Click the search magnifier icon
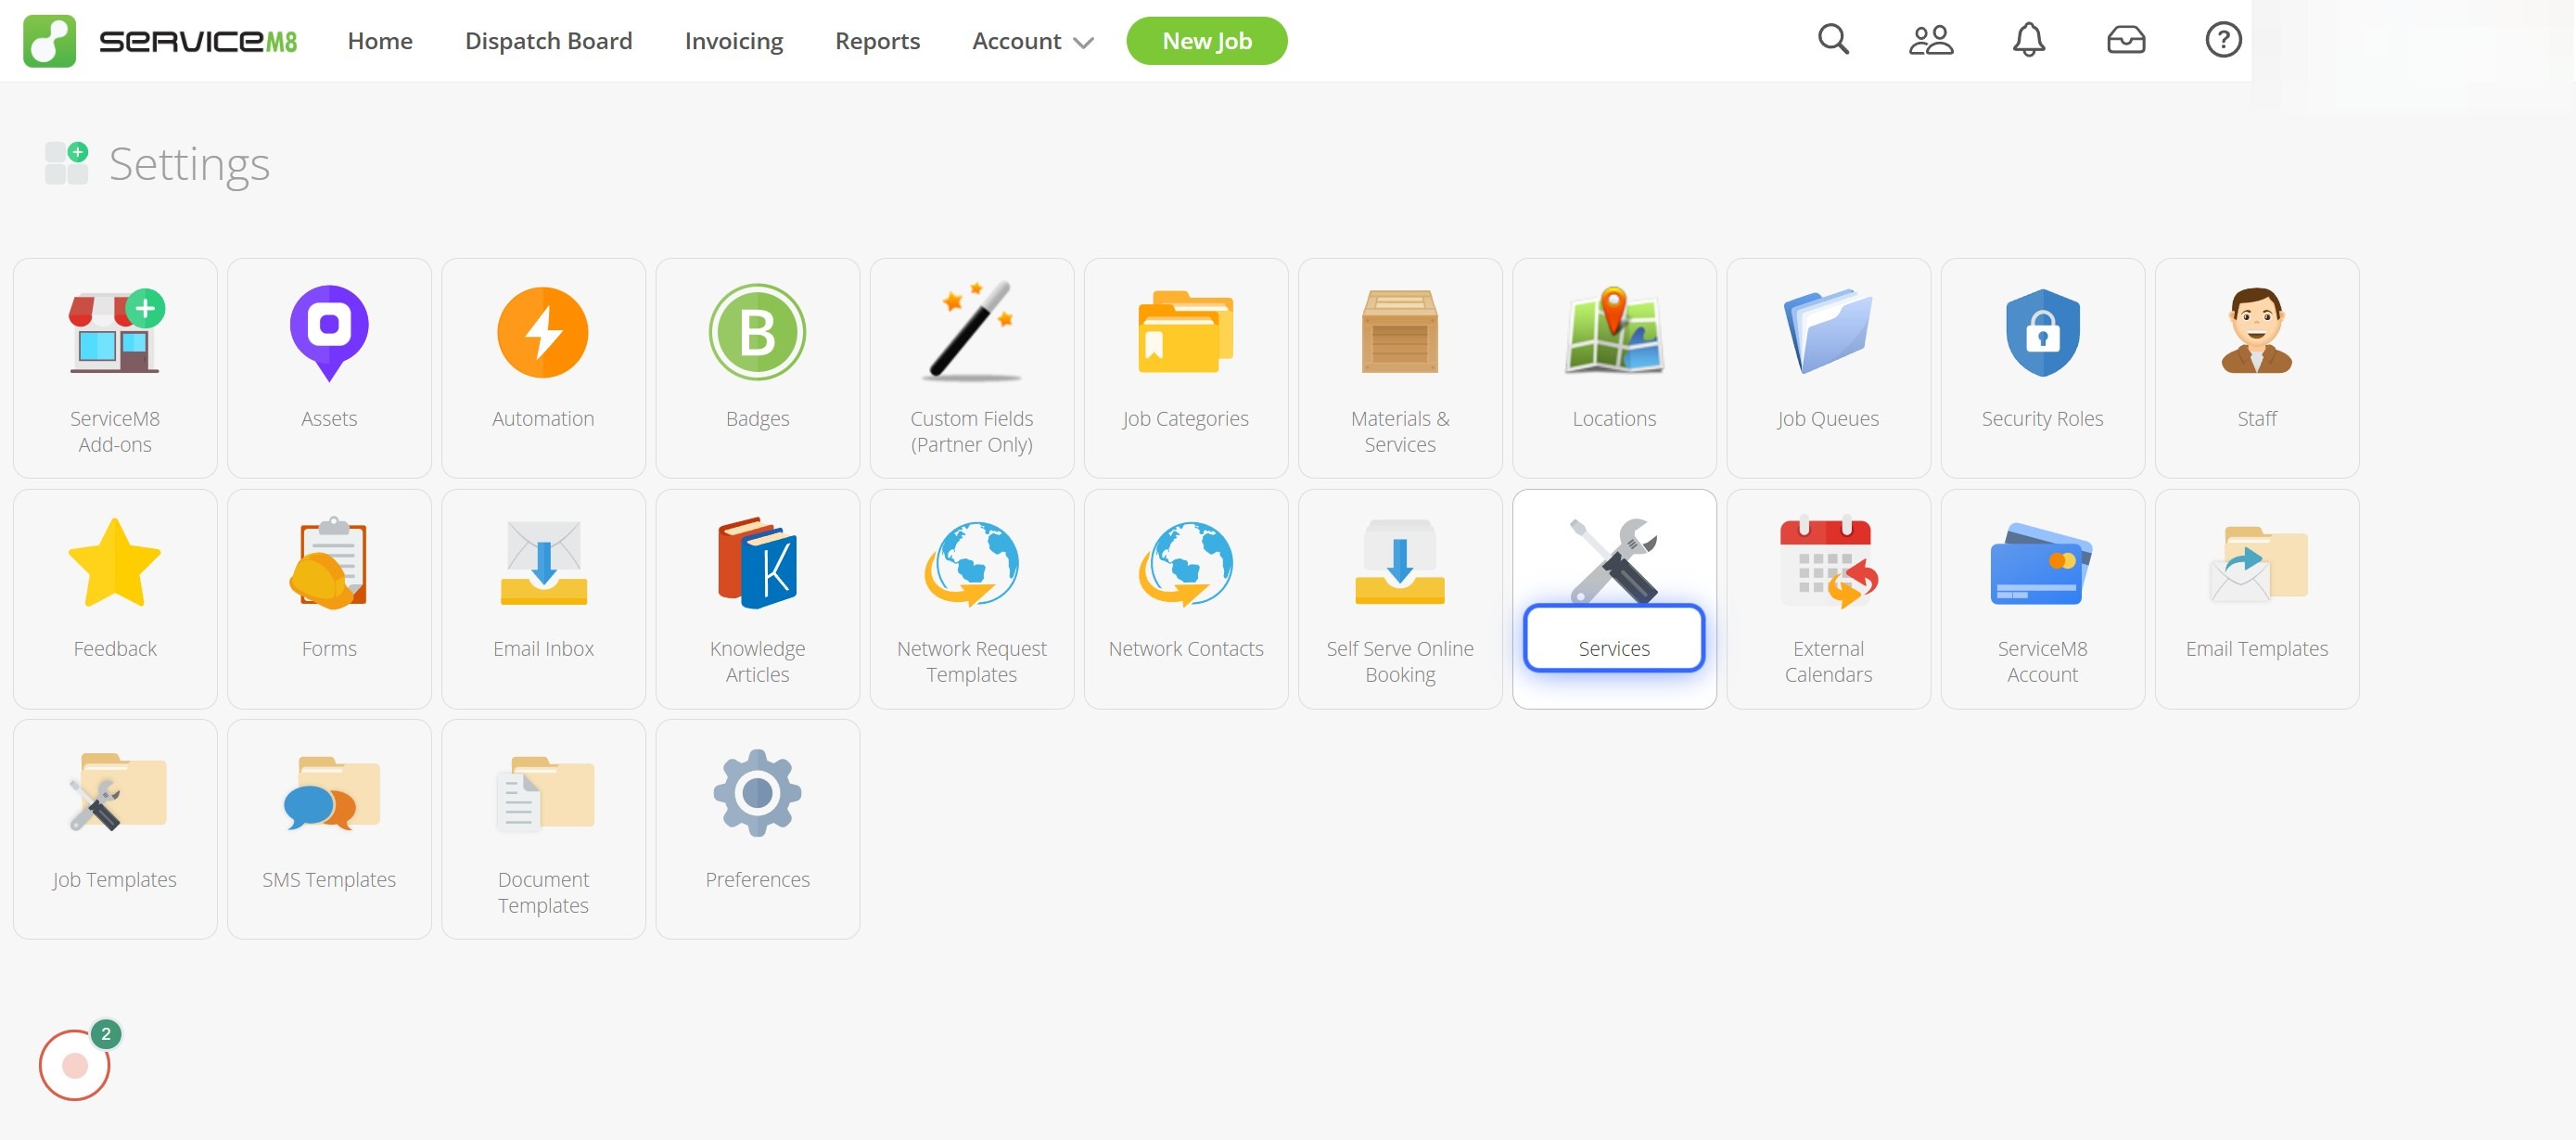 tap(1832, 40)
